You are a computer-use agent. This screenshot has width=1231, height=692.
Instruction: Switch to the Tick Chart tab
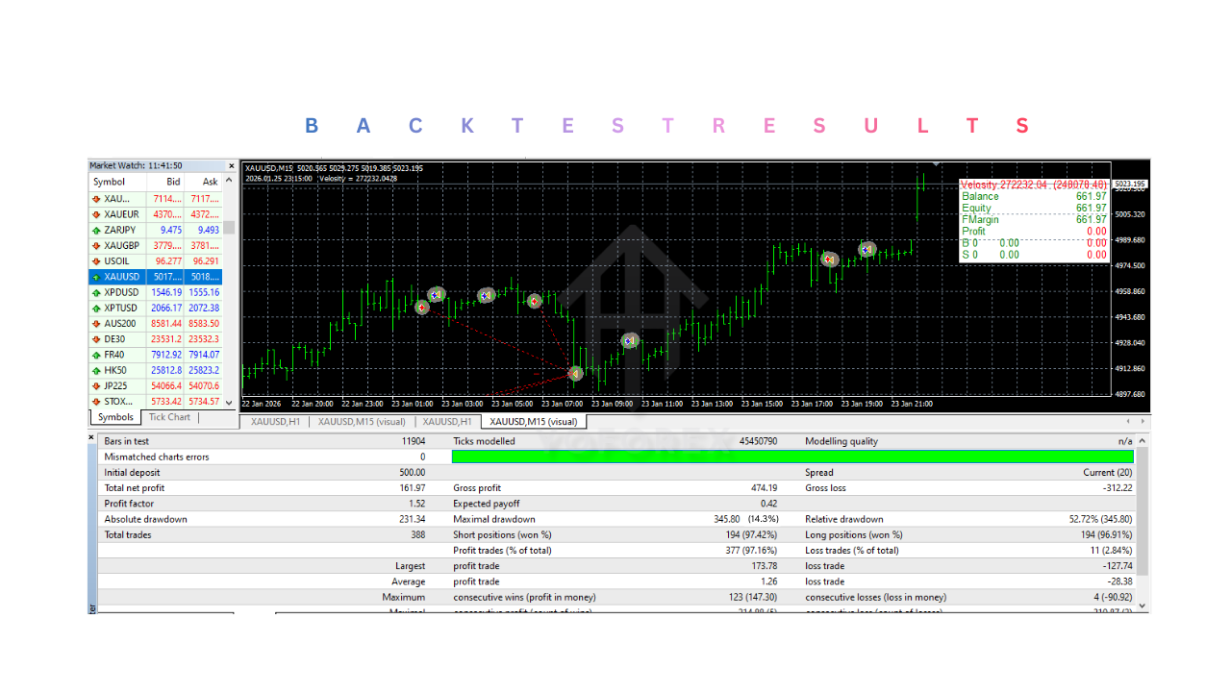(x=168, y=417)
